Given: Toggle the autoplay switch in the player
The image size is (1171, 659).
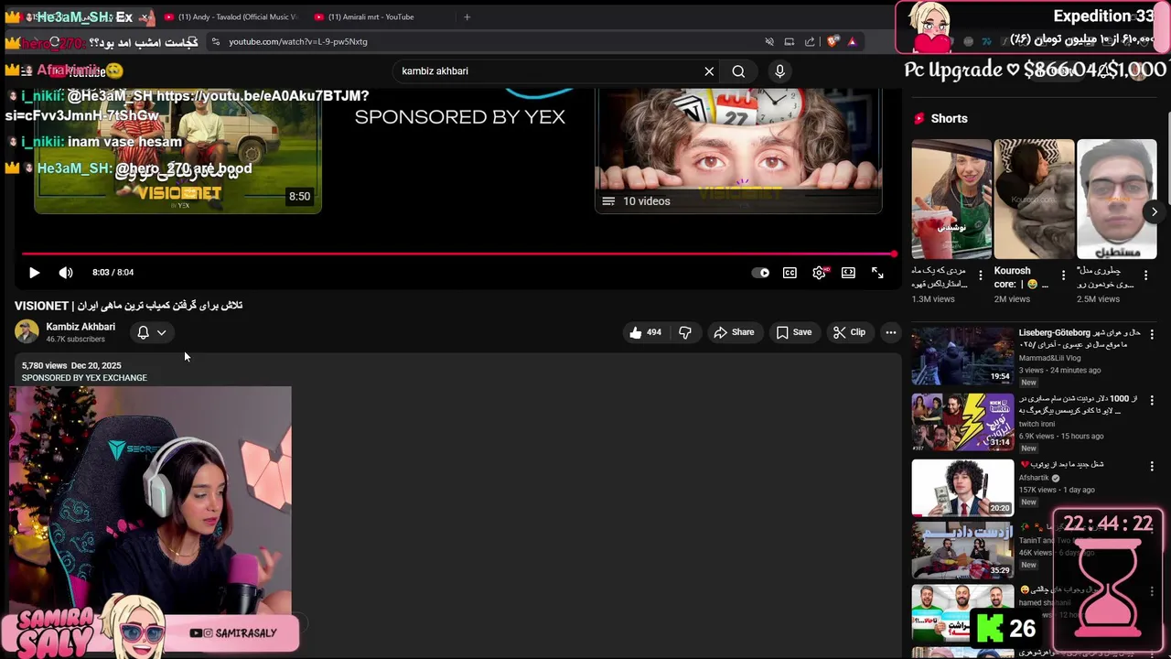Looking at the screenshot, I should pyautogui.click(x=760, y=273).
